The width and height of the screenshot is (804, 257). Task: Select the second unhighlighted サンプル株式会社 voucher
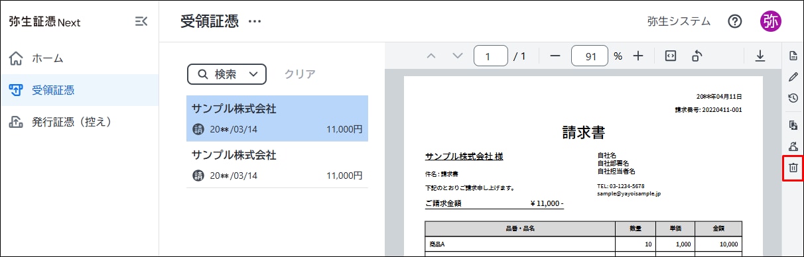coord(277,165)
